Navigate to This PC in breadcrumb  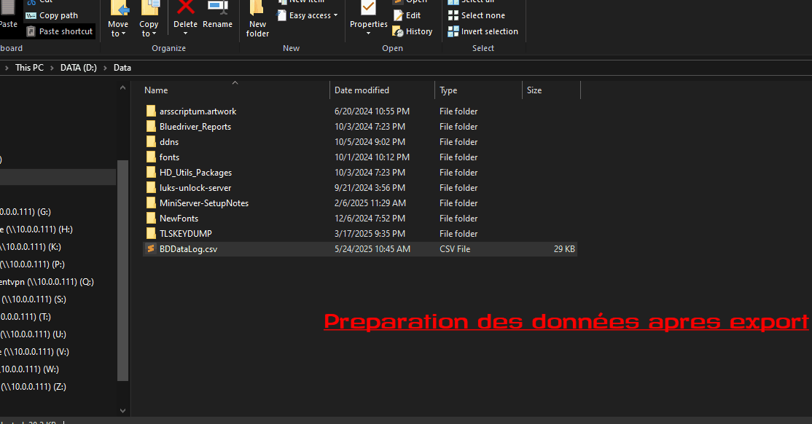29,68
